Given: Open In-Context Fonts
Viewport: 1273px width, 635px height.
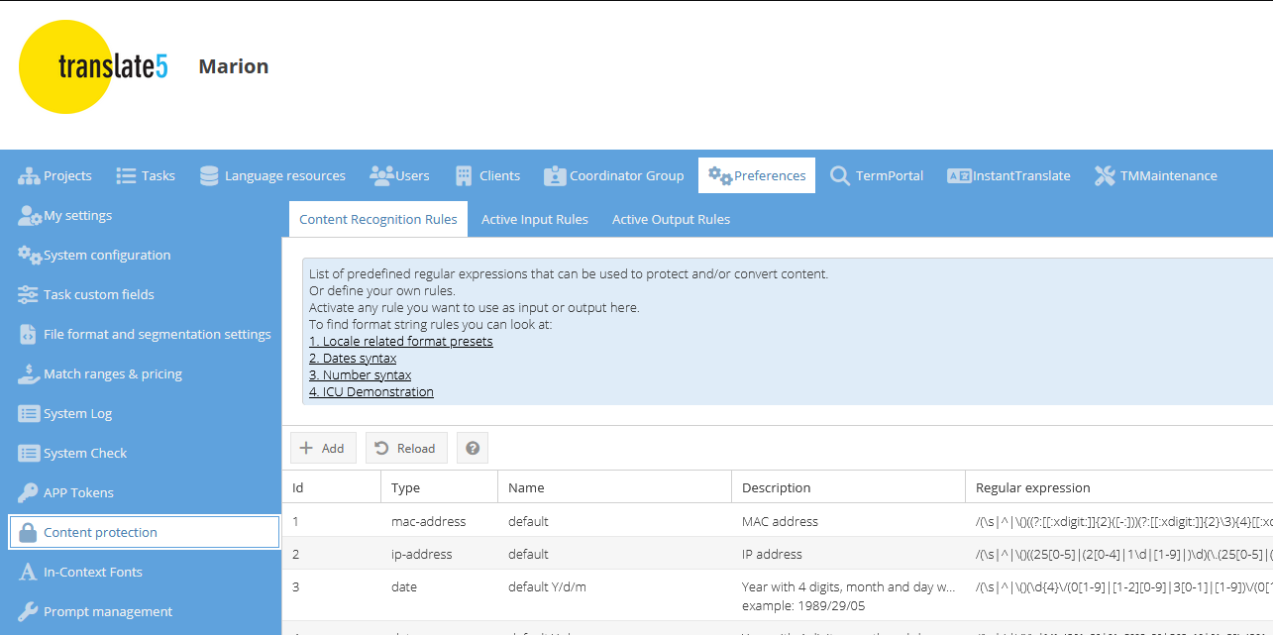Looking at the screenshot, I should click(144, 572).
